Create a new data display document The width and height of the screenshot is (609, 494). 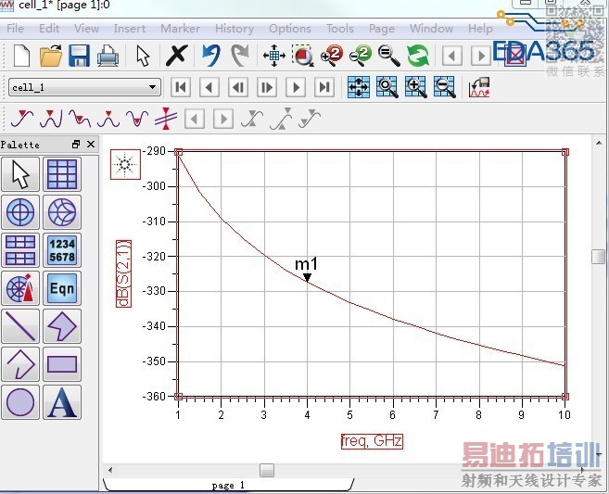click(21, 56)
